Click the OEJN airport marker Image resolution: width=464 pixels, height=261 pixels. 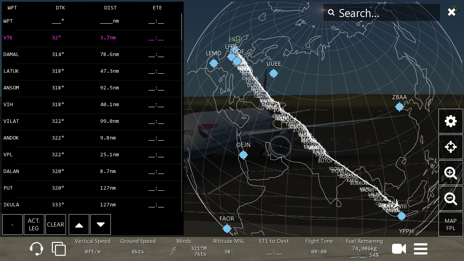(x=243, y=155)
